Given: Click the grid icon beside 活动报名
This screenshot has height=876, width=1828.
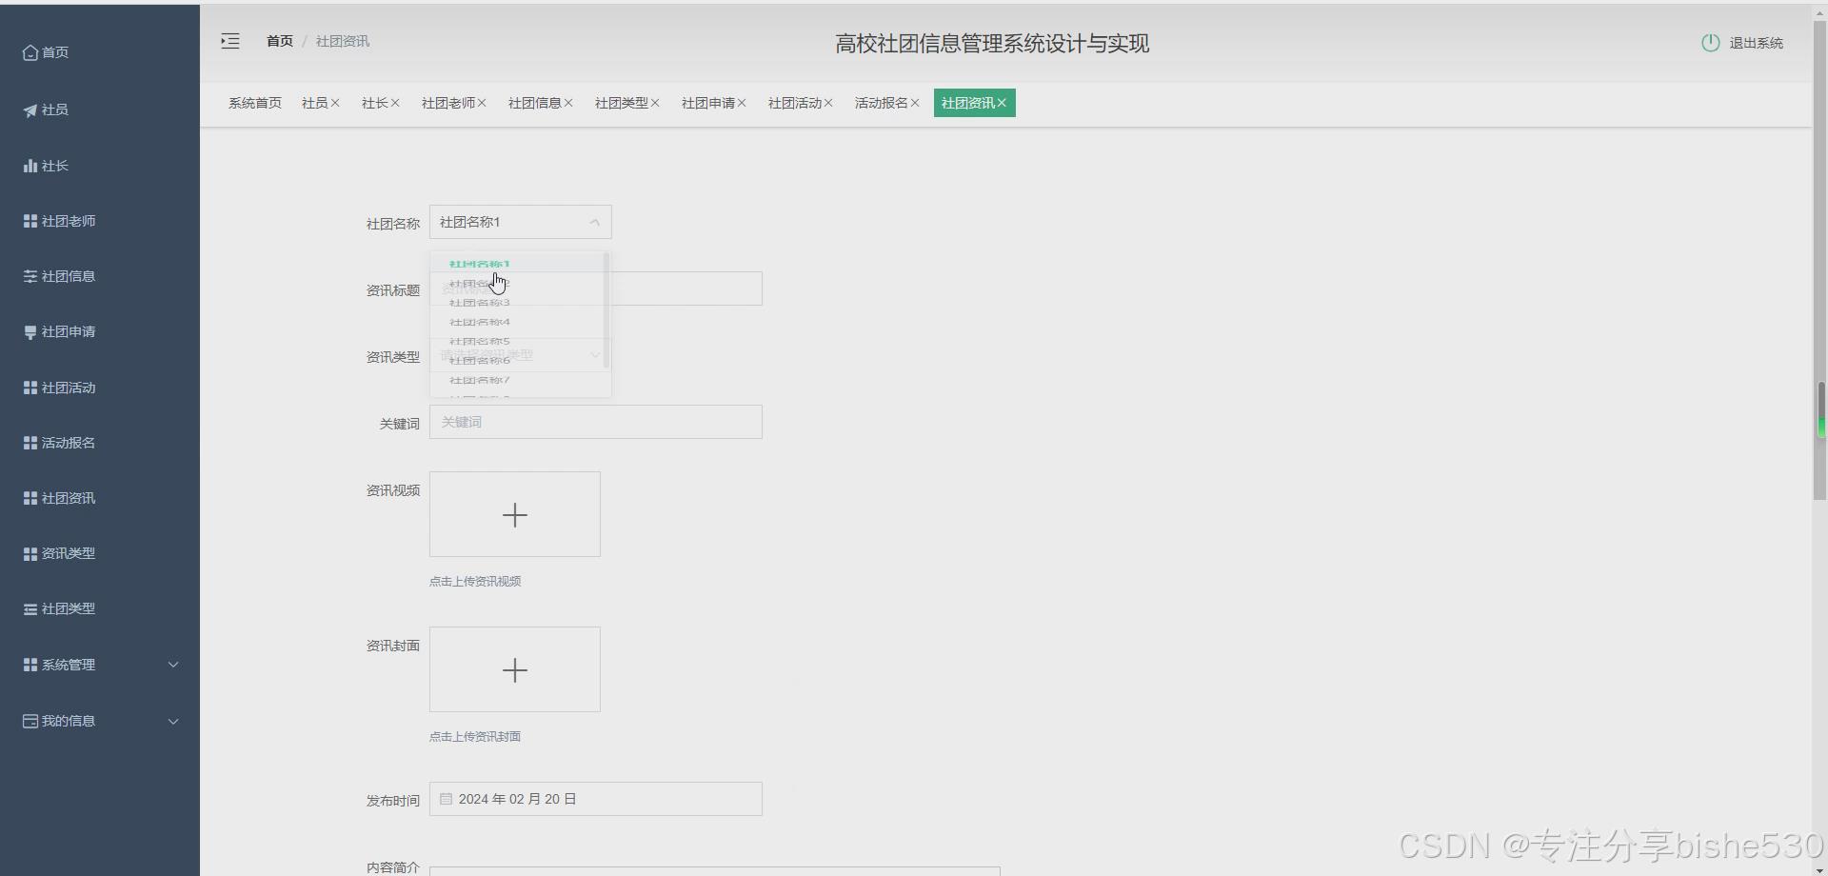Looking at the screenshot, I should point(30,443).
